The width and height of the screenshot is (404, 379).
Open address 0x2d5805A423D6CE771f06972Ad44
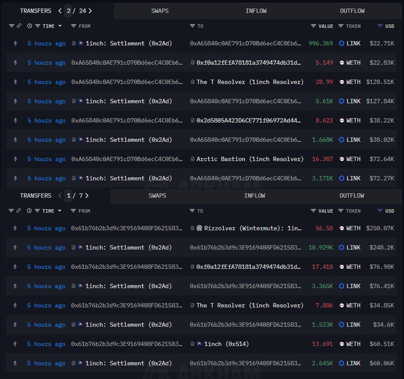point(248,120)
